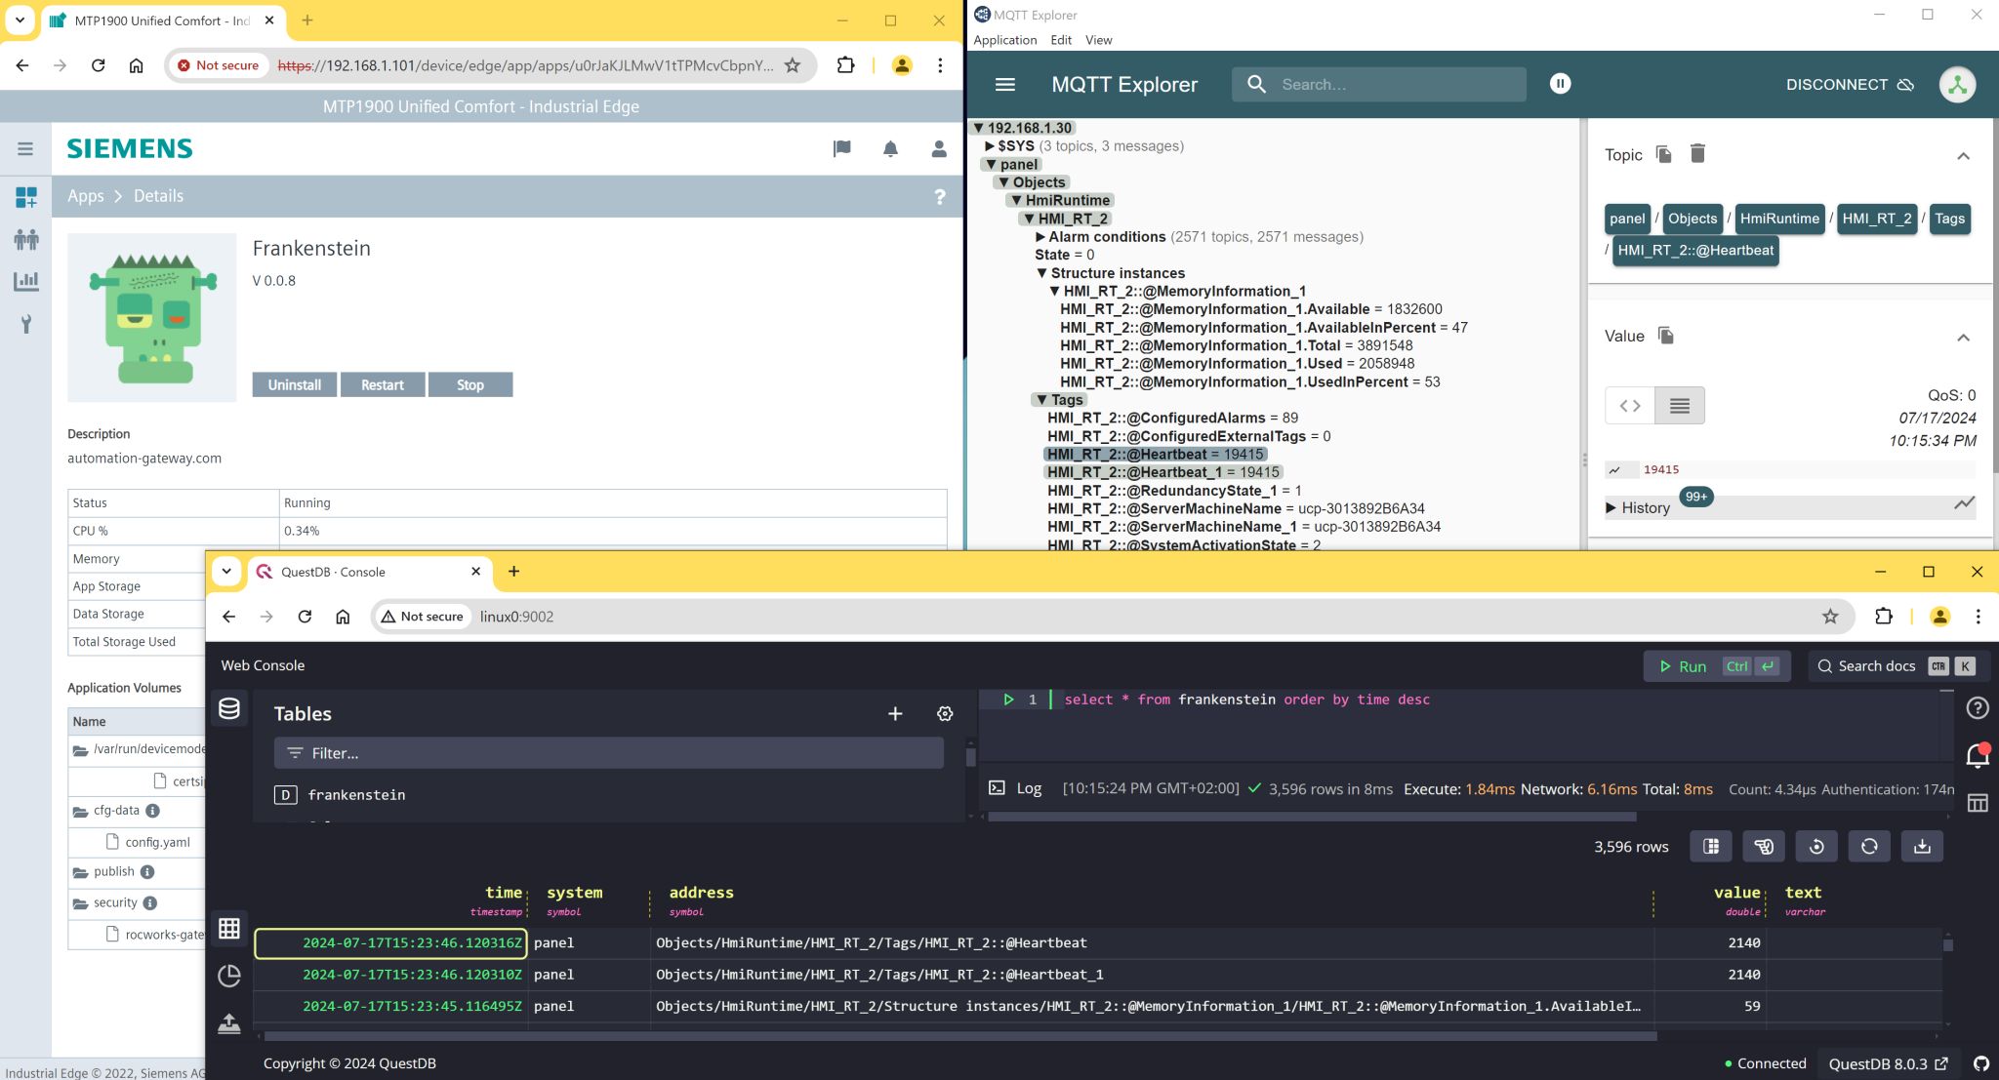1999x1080 pixels.
Task: Open Apps management icon in Siemens sidebar
Action: 26,197
